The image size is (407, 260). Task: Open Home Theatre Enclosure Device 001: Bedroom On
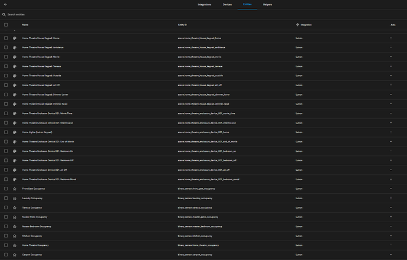[48, 151]
